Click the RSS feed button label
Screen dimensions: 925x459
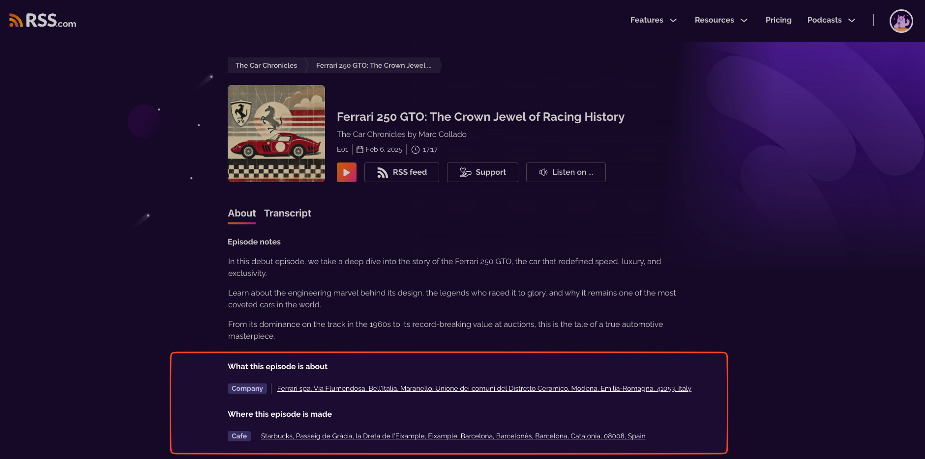click(x=410, y=172)
